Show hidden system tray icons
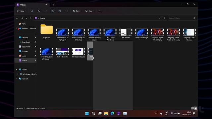 tap(156, 113)
